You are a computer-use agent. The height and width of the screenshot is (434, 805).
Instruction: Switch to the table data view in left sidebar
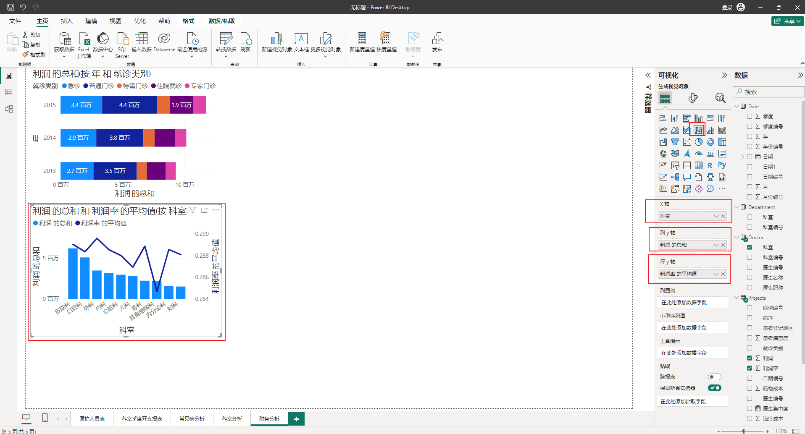click(9, 92)
